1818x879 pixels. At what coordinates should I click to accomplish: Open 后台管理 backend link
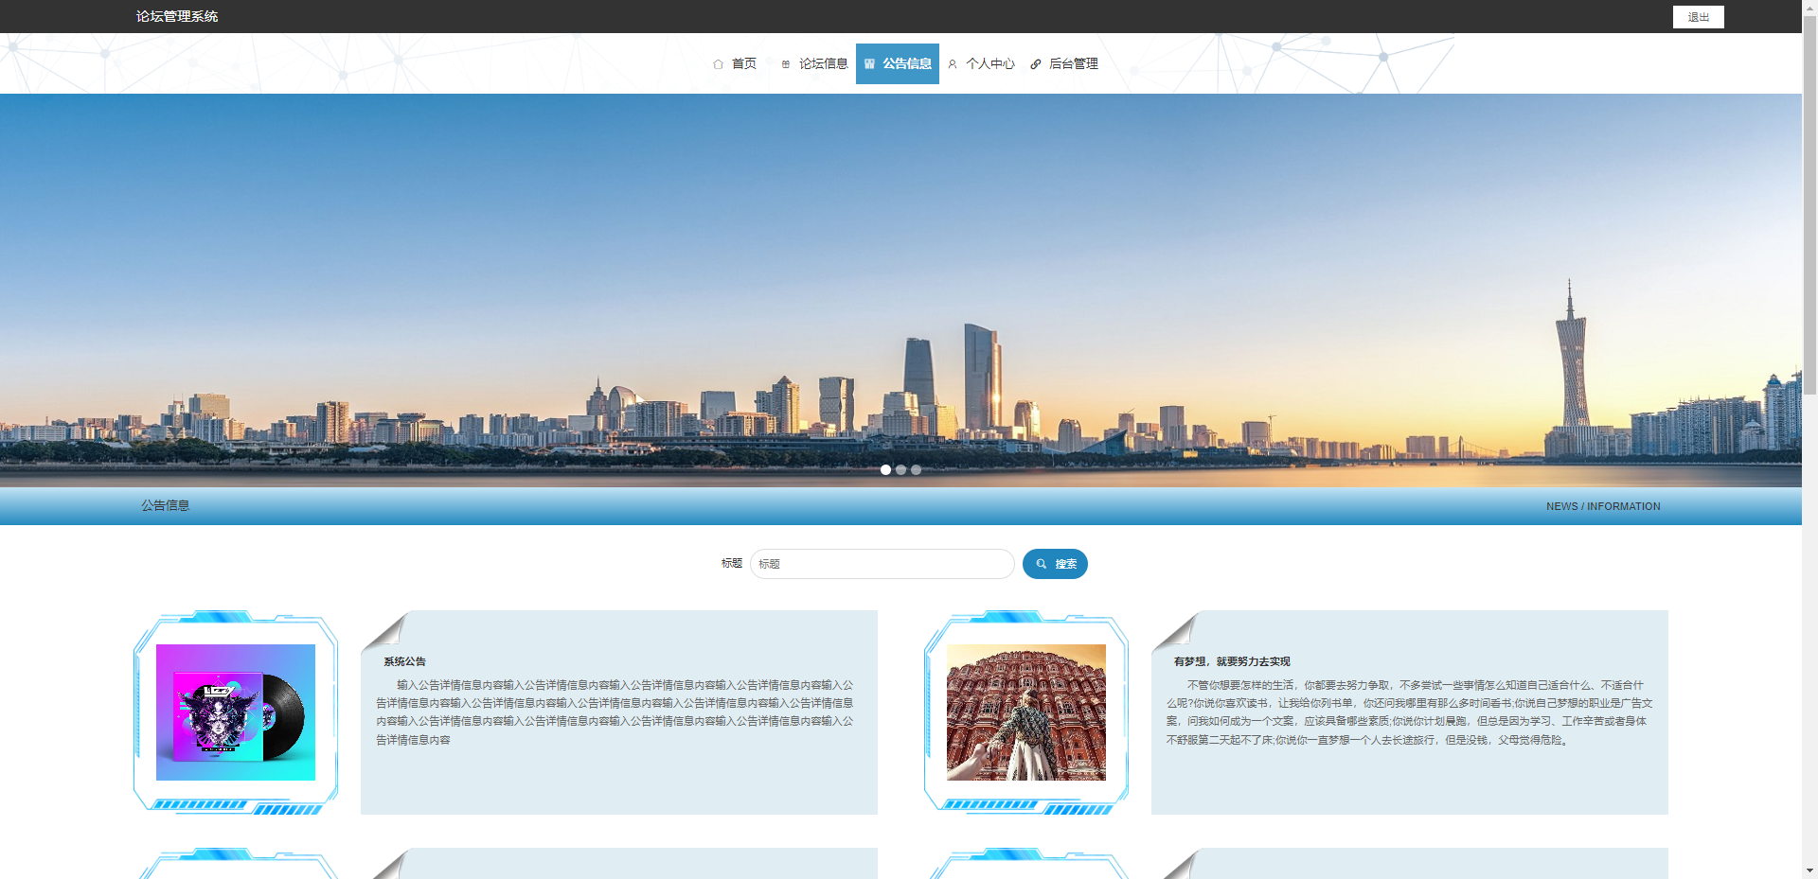click(1064, 63)
